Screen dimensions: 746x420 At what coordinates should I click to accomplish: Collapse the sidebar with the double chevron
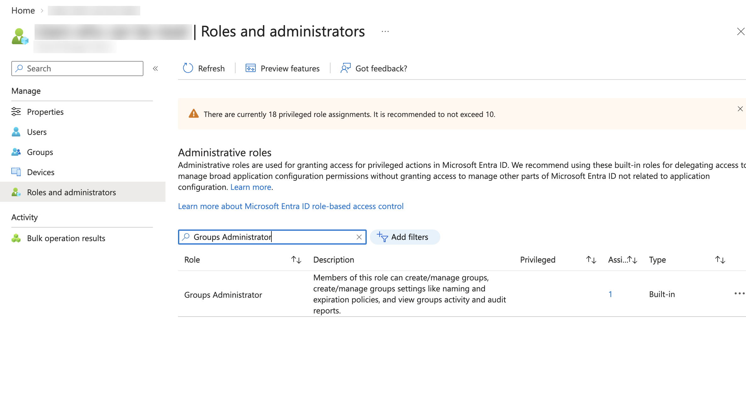[155, 69]
